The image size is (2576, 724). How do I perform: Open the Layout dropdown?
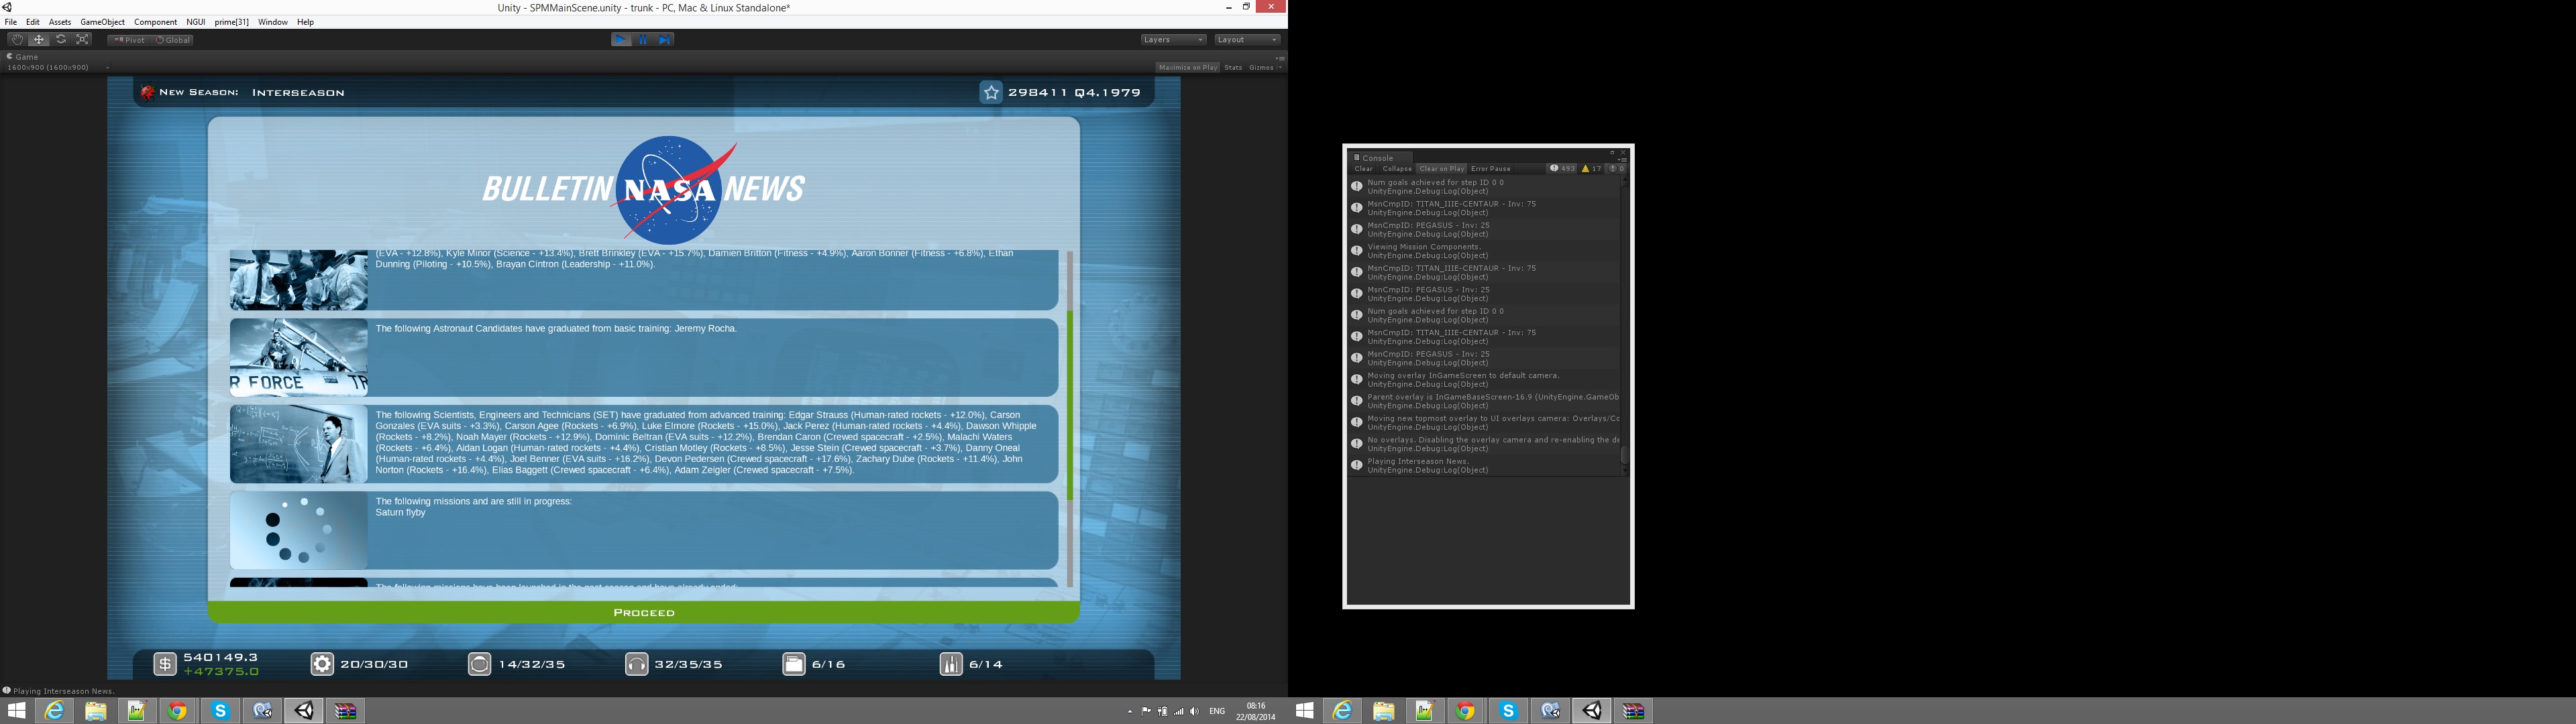(x=1247, y=40)
